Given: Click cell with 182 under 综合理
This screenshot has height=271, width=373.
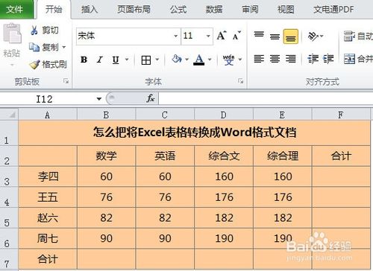Looking at the screenshot, I should [x=283, y=217].
